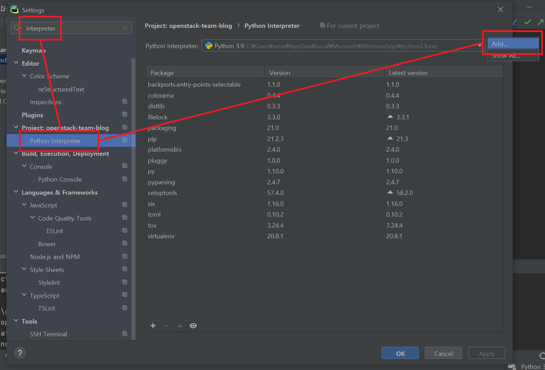
Task: Click OK to confirm settings
Action: pyautogui.click(x=400, y=353)
